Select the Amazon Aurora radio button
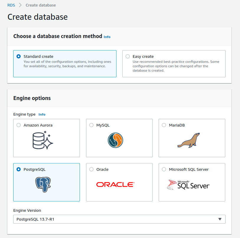Screen dimensions: 240x238 coord(18,125)
